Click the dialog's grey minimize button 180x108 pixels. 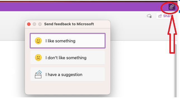(34, 24)
